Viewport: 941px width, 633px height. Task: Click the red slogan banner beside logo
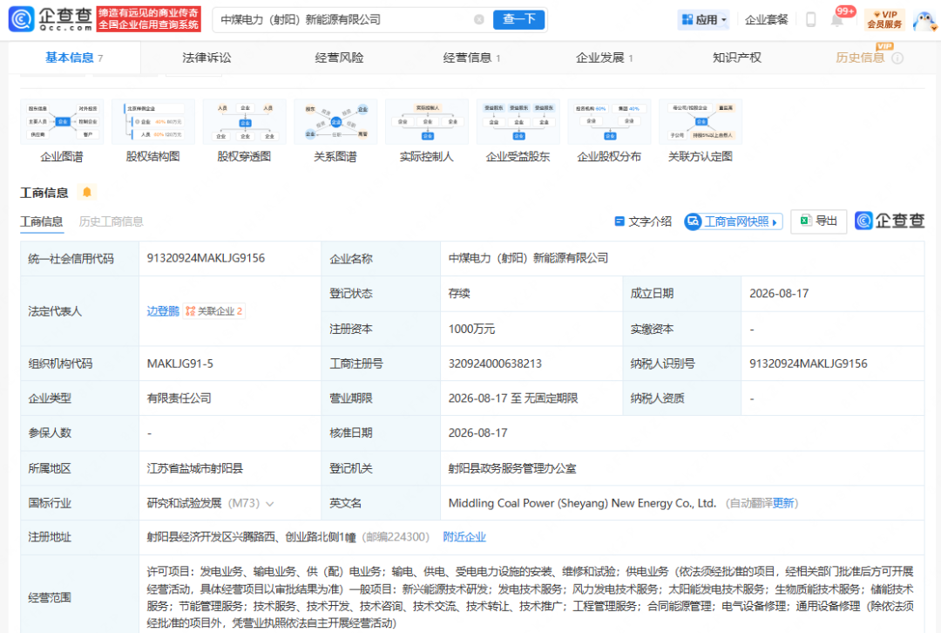149,19
